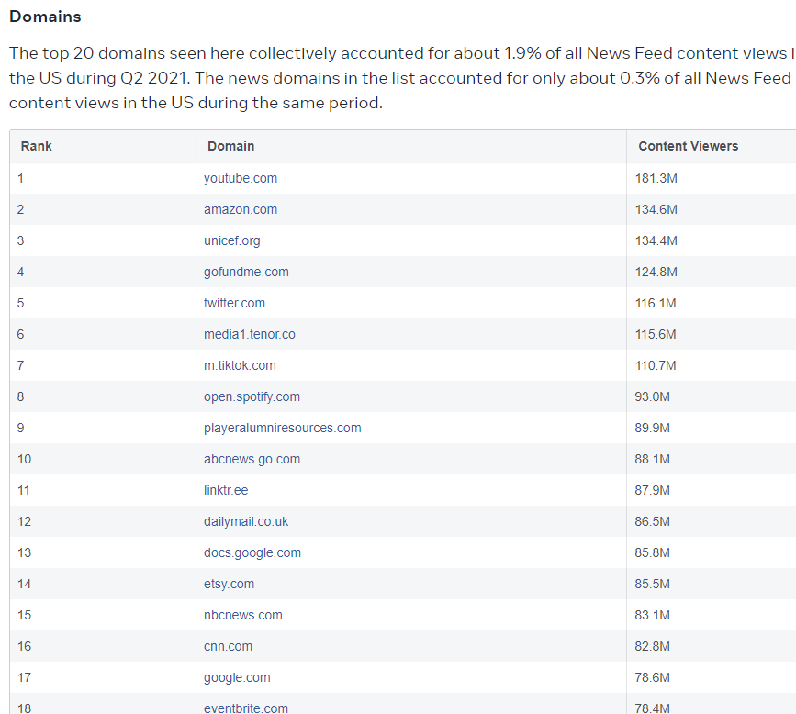This screenshot has width=796, height=714.
Task: Select the 134.4M viewers value
Action: [656, 241]
